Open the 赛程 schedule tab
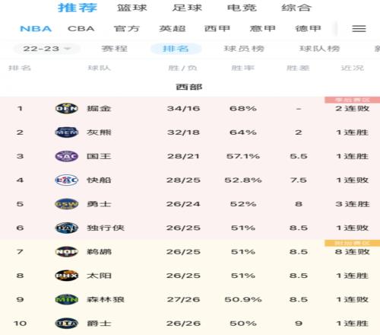The image size is (380, 335). [x=115, y=49]
